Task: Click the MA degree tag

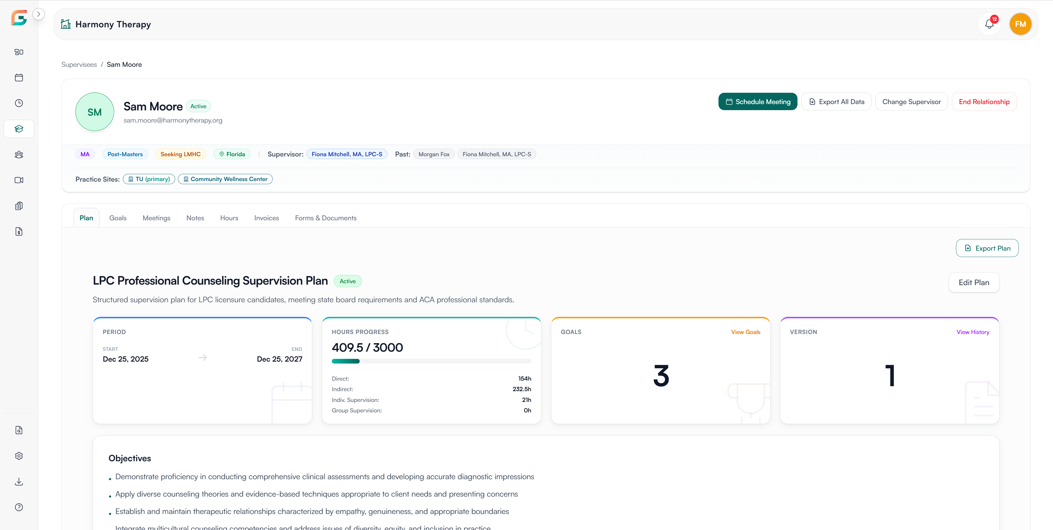Action: coord(85,154)
